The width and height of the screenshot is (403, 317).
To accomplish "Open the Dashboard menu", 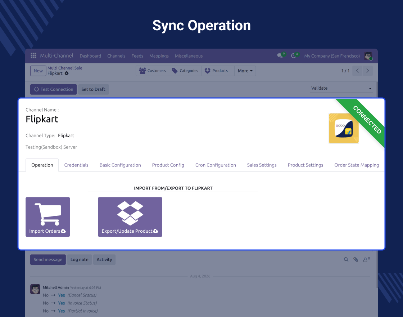I will pyautogui.click(x=90, y=56).
